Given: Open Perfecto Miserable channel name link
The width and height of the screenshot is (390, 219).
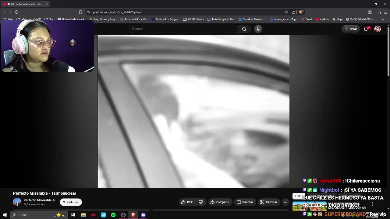Looking at the screenshot, I should (x=37, y=200).
